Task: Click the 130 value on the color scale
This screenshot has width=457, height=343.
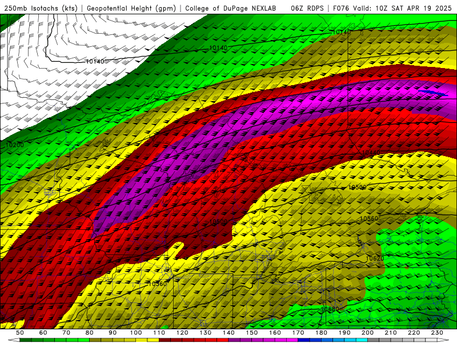Action: pyautogui.click(x=206, y=333)
